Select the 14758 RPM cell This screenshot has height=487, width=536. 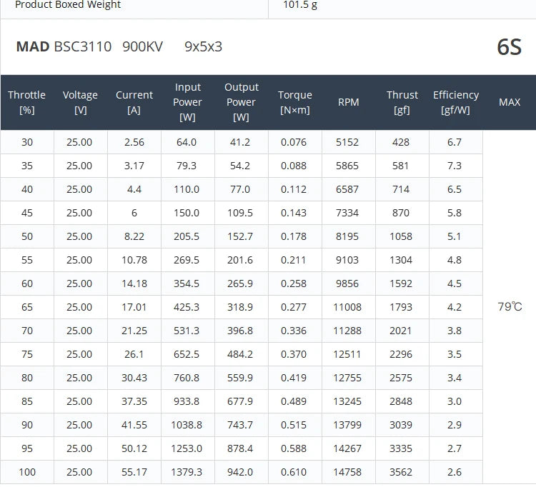(x=349, y=472)
